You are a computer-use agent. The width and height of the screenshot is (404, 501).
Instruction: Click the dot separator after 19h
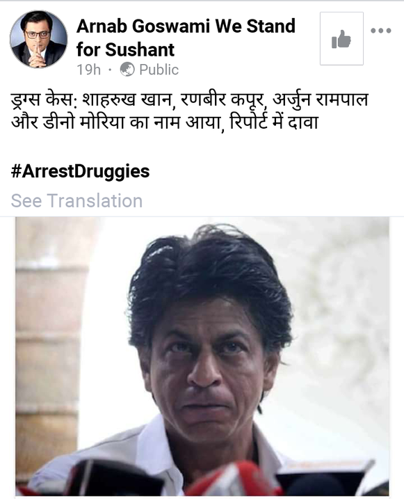[110, 70]
